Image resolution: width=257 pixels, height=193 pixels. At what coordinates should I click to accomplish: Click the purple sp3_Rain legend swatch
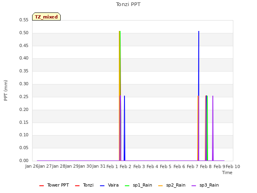pos(194,186)
